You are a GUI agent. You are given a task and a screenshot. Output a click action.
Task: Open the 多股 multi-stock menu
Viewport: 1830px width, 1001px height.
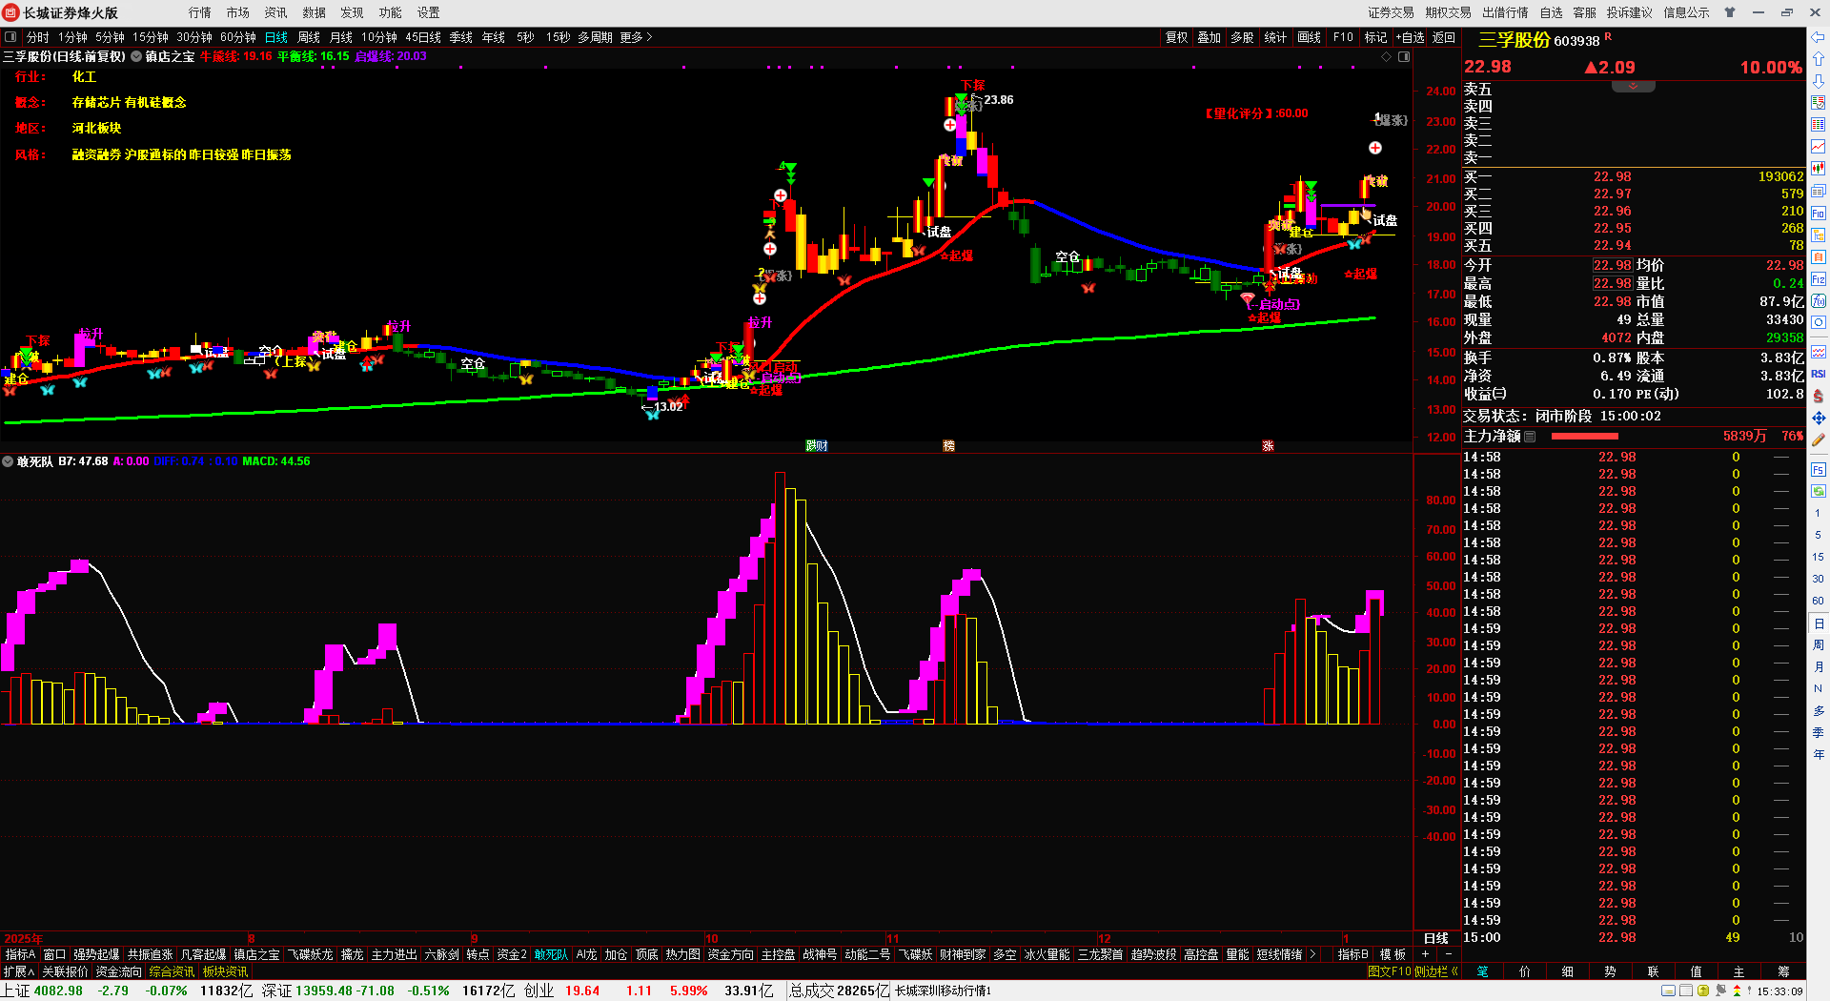(1242, 37)
